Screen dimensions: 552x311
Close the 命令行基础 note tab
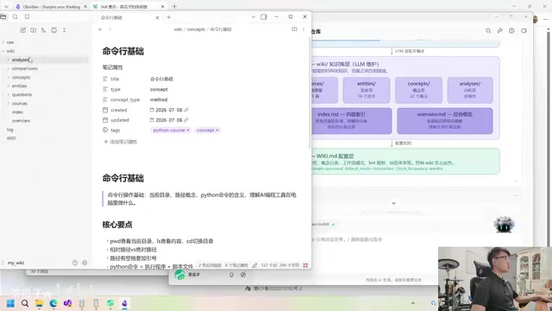157,17
